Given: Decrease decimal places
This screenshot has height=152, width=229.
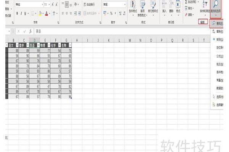Looking at the screenshot, I should pos(124,13).
